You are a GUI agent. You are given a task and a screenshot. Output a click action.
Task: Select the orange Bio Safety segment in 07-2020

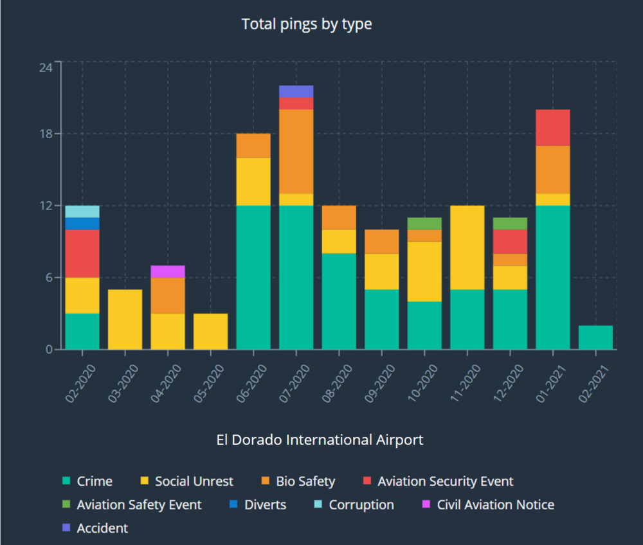pos(296,152)
